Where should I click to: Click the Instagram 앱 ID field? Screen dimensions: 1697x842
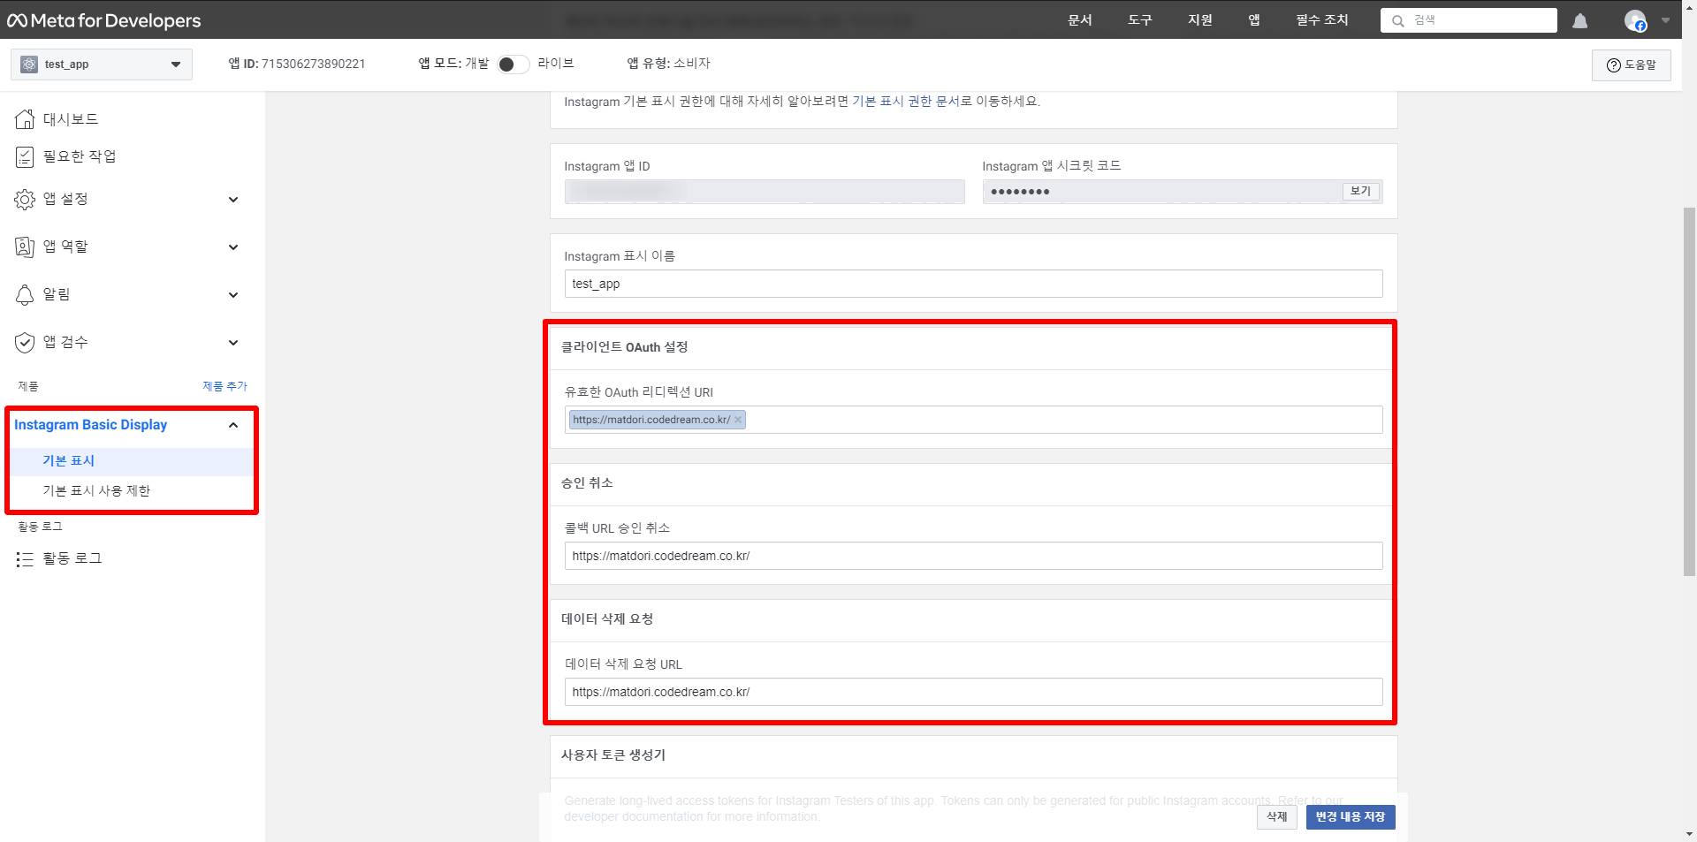pyautogui.click(x=765, y=192)
